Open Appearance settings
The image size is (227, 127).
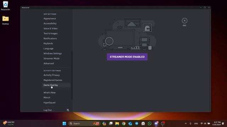[50, 18]
